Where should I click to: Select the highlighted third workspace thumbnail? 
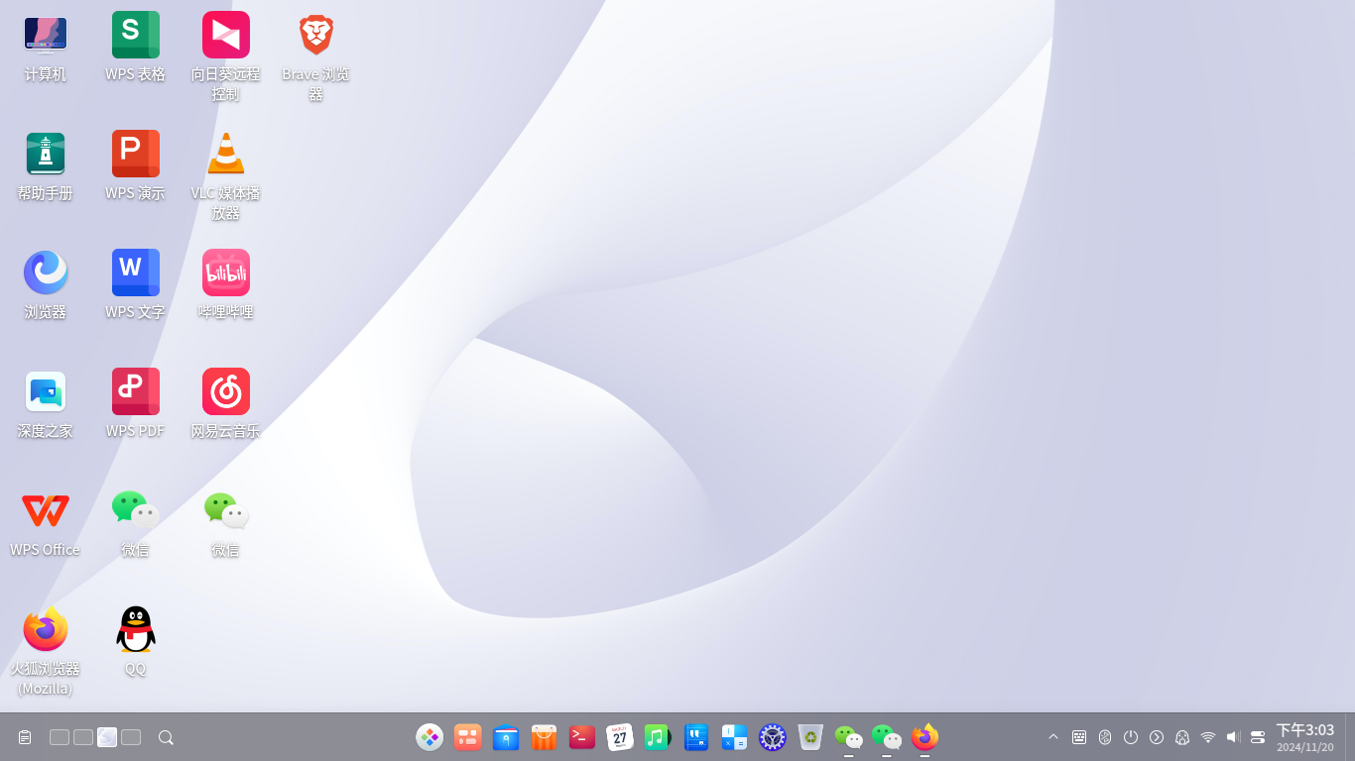(107, 737)
